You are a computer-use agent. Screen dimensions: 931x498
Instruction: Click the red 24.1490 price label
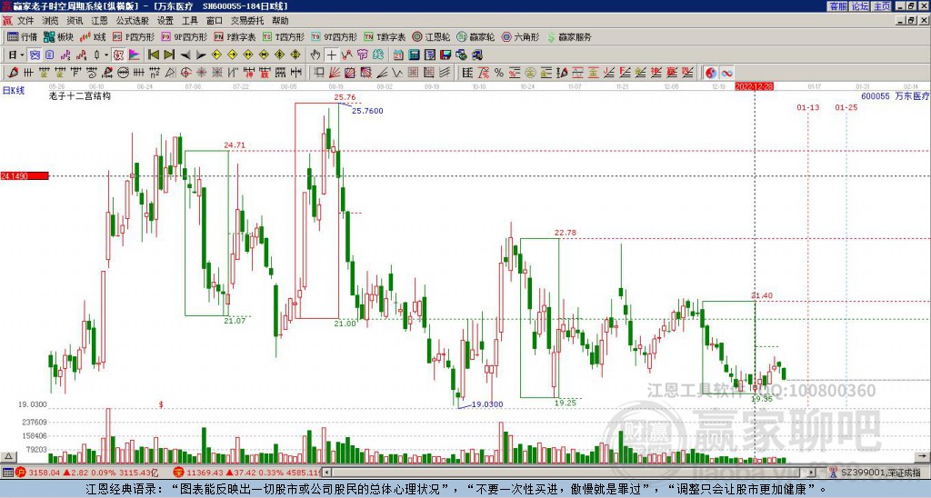25,175
